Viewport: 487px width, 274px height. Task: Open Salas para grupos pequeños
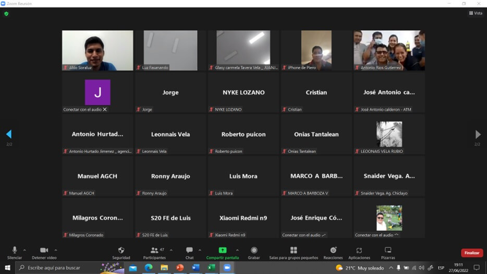[x=294, y=251]
